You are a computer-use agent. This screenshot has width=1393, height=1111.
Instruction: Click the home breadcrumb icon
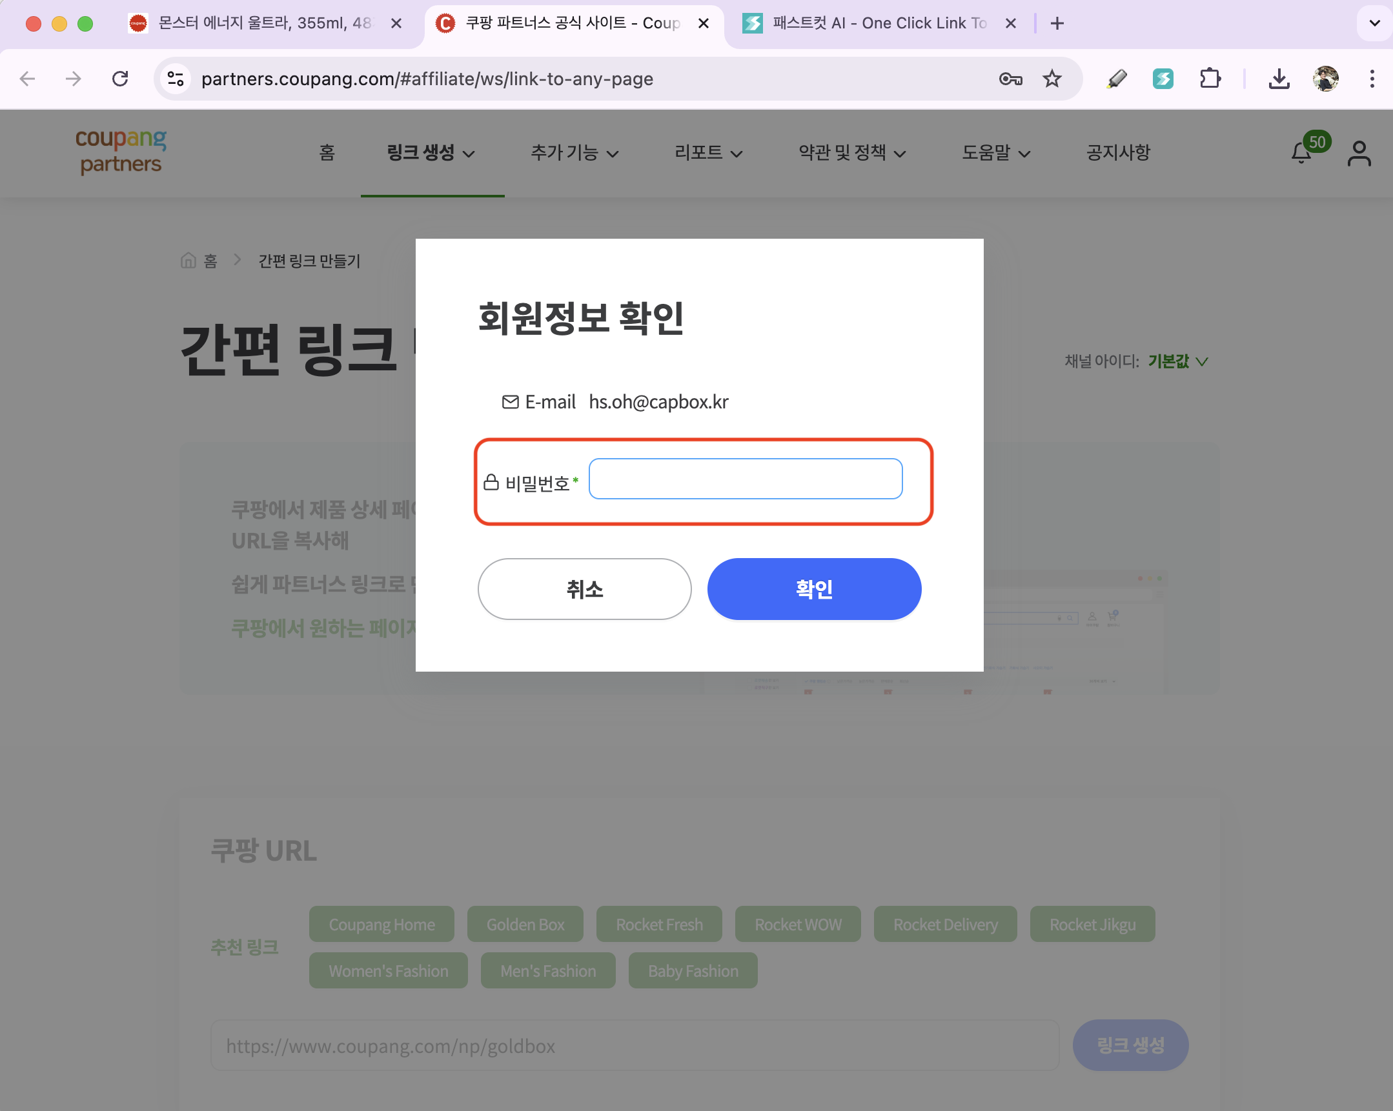(188, 260)
